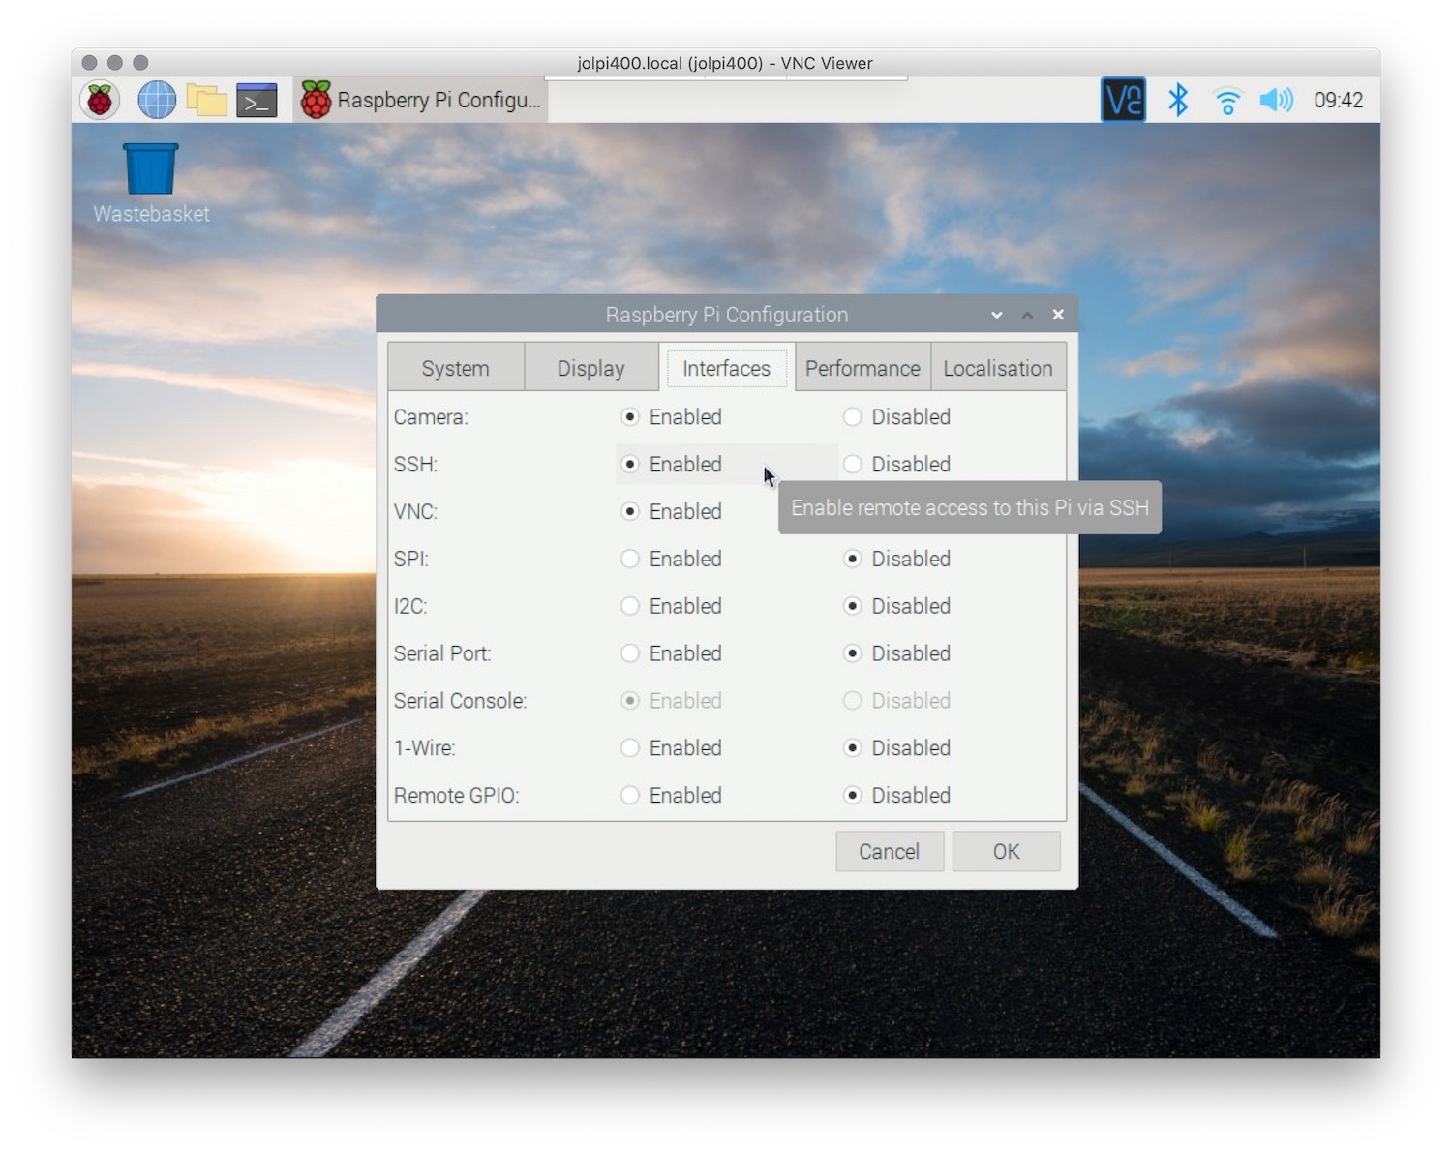Set Camera to Enabled

coord(672,416)
